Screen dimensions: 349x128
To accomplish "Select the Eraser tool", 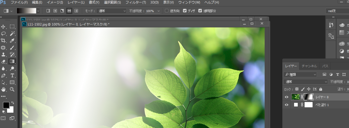I will pyautogui.click(x=3, y=61).
